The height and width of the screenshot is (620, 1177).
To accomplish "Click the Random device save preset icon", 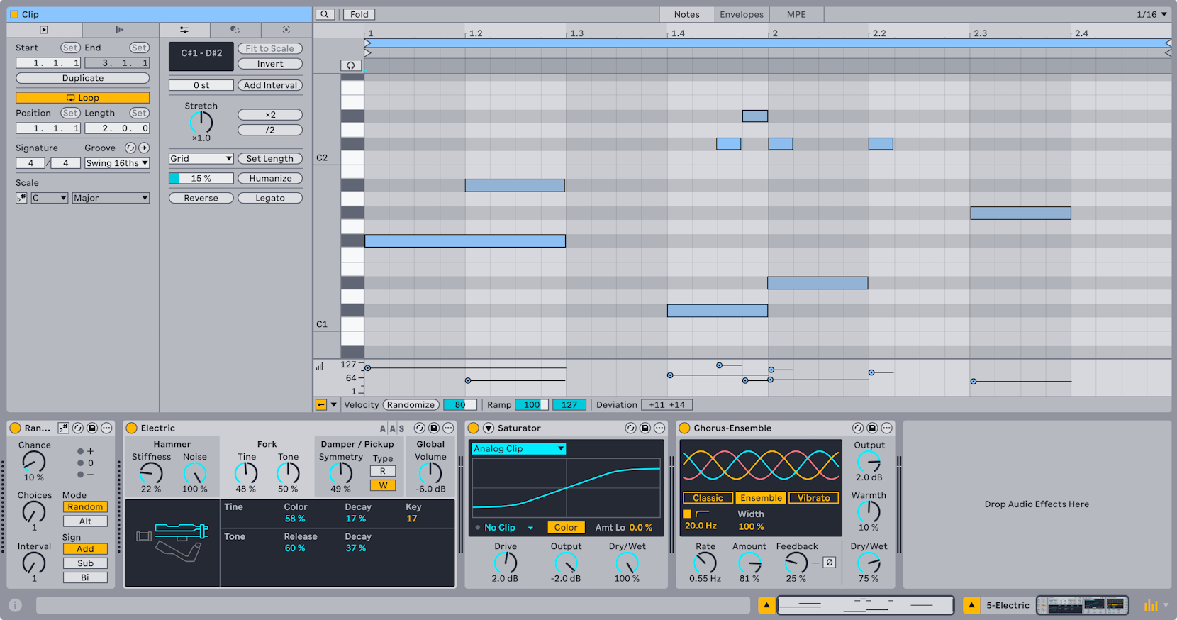I will pyautogui.click(x=92, y=428).
